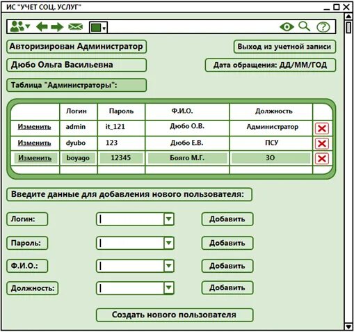This screenshot has height=332, width=354.
Task: Click the Авторизирован Администратор label
Action: tap(77, 47)
